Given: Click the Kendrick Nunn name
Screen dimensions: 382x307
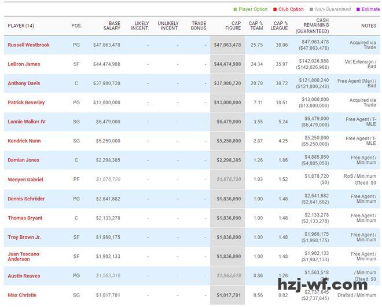Looking at the screenshot, I should point(24,141).
